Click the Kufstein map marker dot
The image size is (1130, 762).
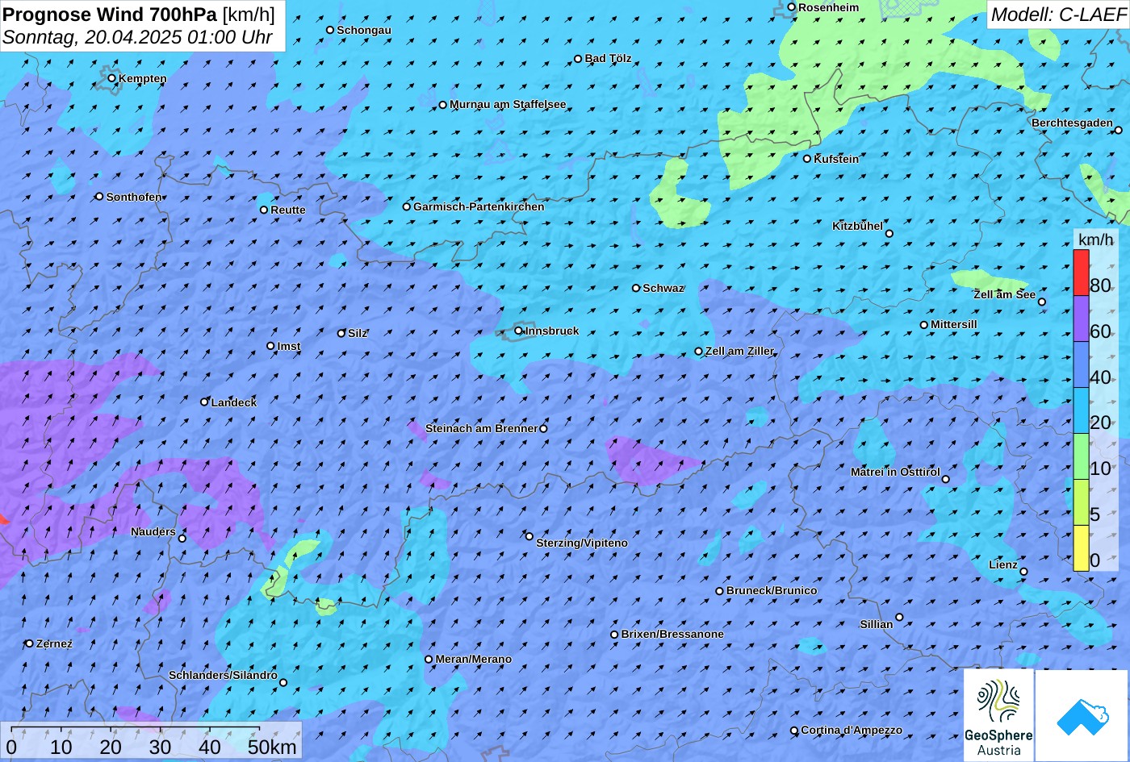[807, 159]
